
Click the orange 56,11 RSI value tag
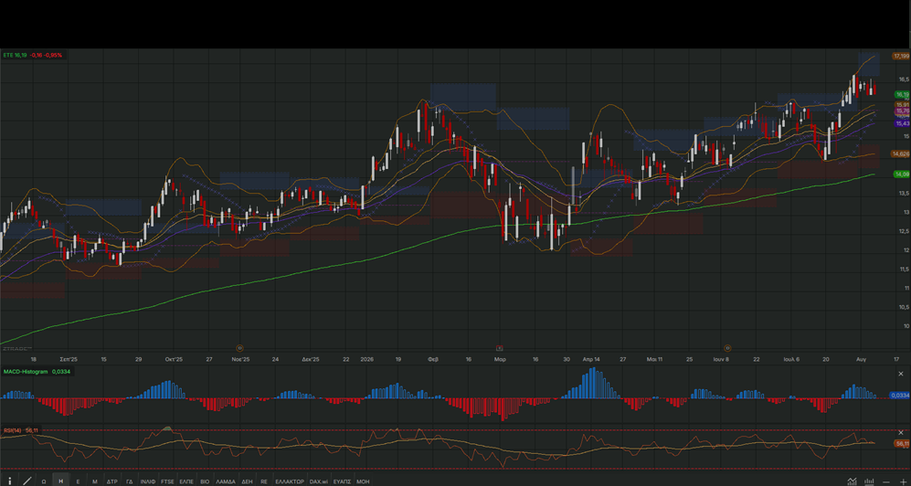[902, 444]
